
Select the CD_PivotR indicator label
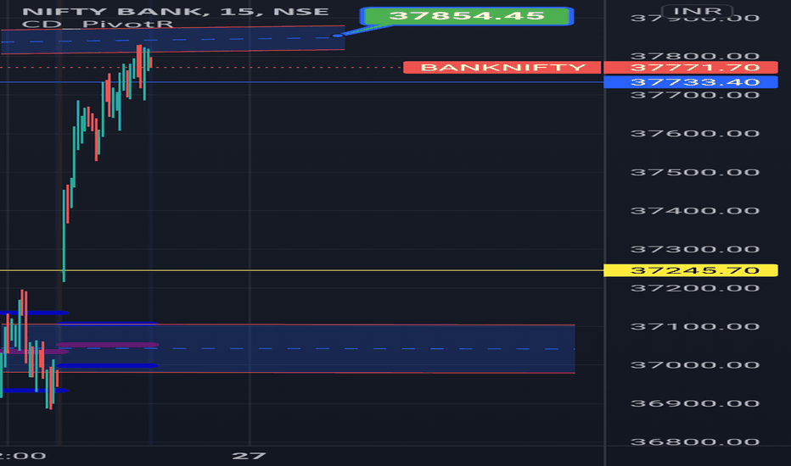click(98, 24)
